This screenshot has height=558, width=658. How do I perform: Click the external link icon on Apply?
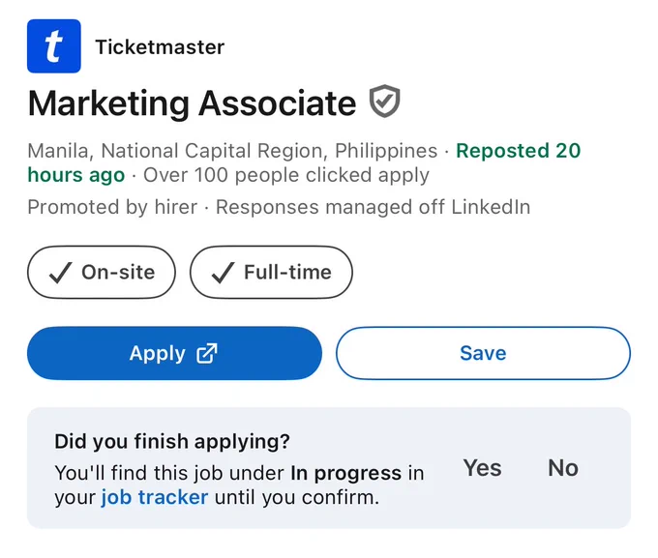click(207, 353)
